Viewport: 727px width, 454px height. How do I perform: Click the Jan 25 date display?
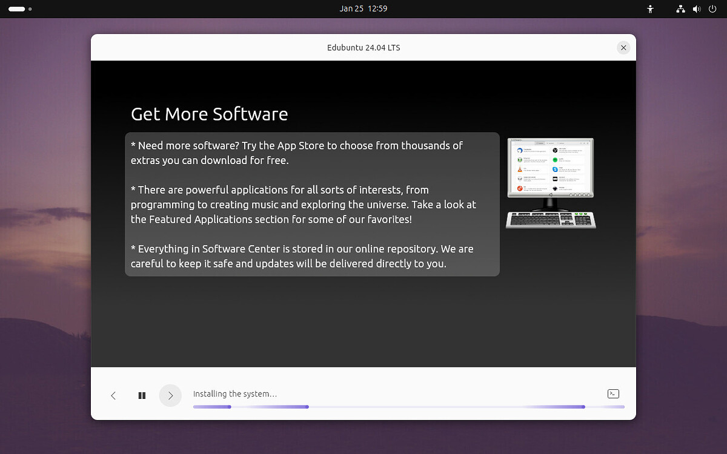tap(350, 8)
